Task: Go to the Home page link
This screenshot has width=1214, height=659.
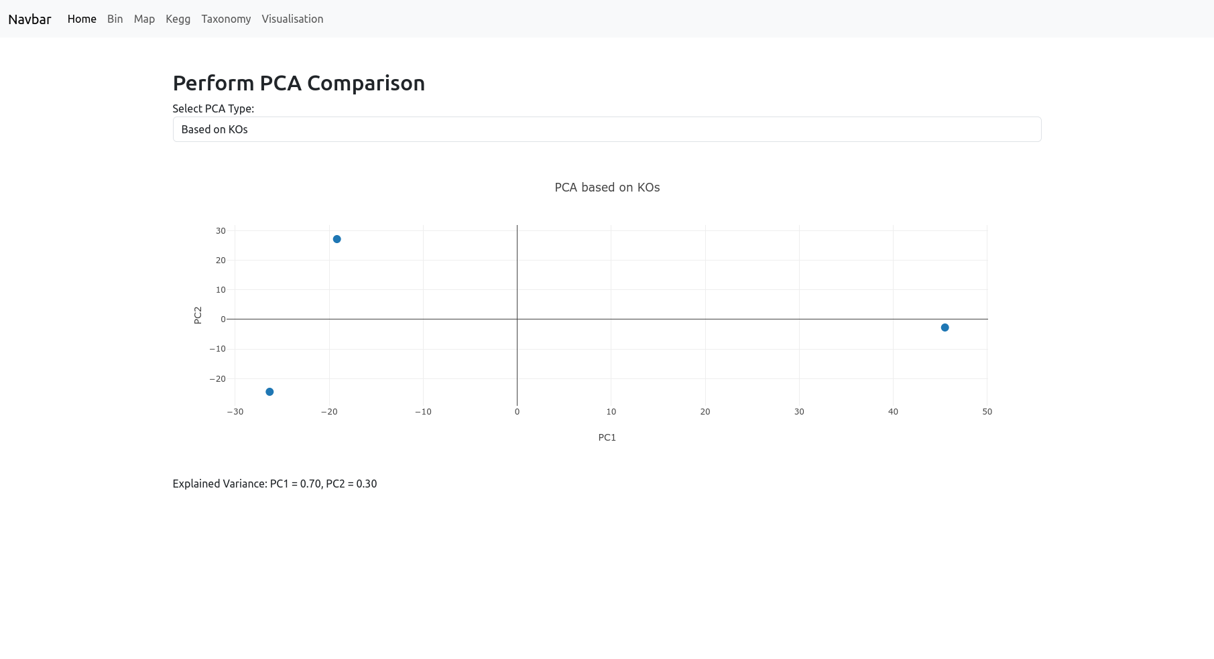Action: 82,19
